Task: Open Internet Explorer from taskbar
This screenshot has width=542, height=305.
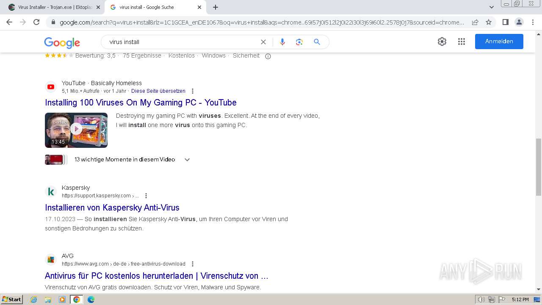Action: click(x=34, y=299)
